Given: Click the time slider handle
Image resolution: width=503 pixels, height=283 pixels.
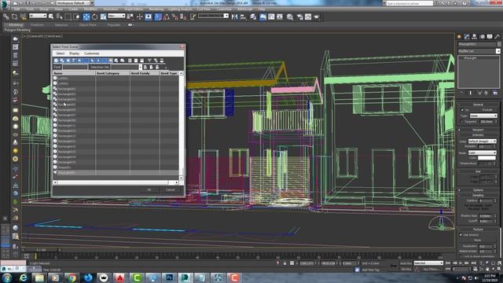Looking at the screenshot, I should pos(42,250).
